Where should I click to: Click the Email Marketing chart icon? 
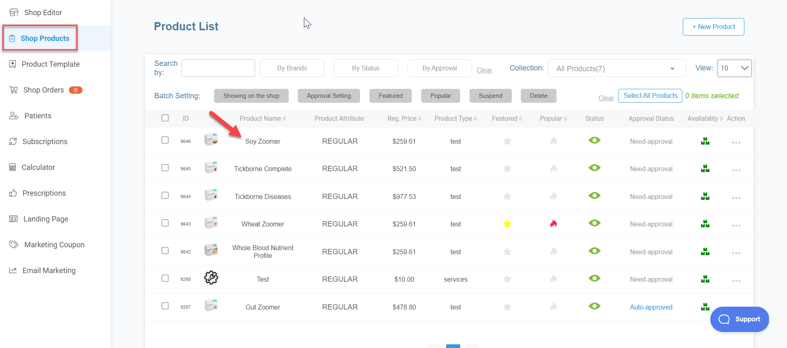tap(13, 270)
